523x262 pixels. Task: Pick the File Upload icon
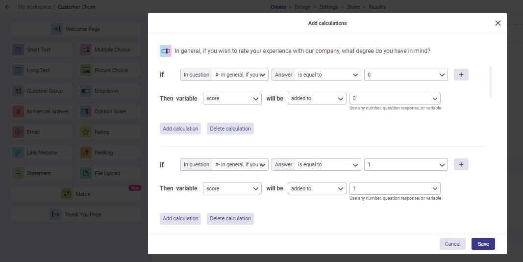click(86, 173)
